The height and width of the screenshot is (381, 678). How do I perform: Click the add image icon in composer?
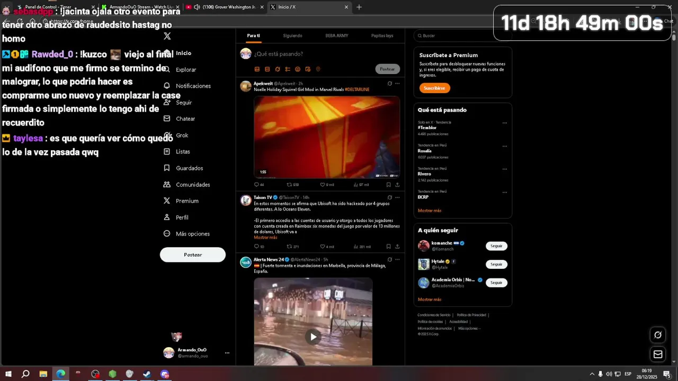pyautogui.click(x=257, y=69)
